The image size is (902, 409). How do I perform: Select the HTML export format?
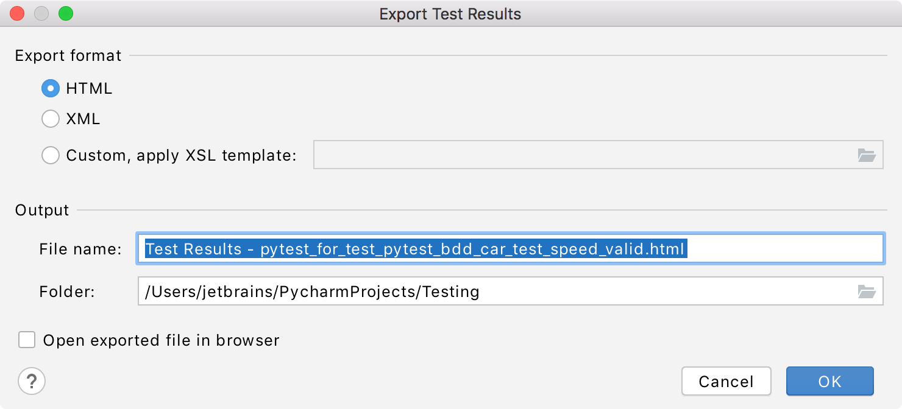(51, 88)
